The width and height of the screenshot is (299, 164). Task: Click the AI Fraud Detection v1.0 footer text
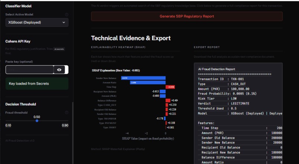20,141
